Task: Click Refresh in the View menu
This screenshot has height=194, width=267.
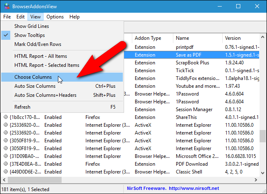Action: click(x=62, y=107)
